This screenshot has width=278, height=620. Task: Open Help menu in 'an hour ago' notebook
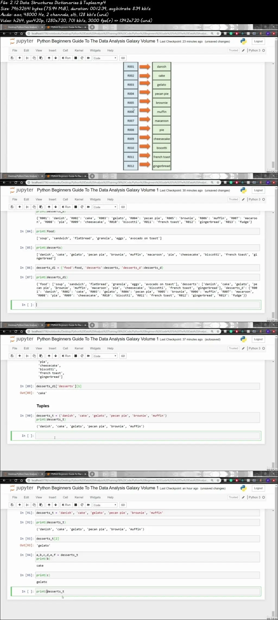coord(110,497)
